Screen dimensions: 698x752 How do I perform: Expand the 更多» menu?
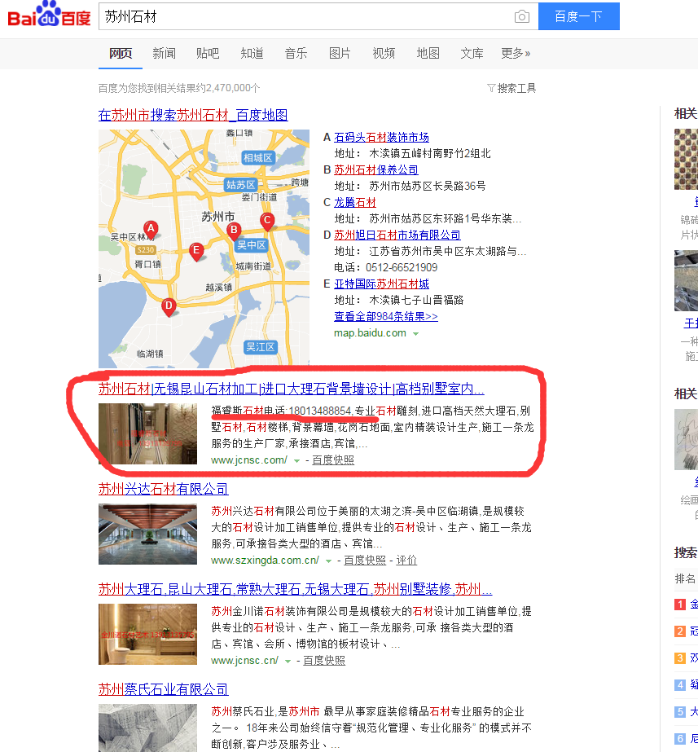[516, 53]
